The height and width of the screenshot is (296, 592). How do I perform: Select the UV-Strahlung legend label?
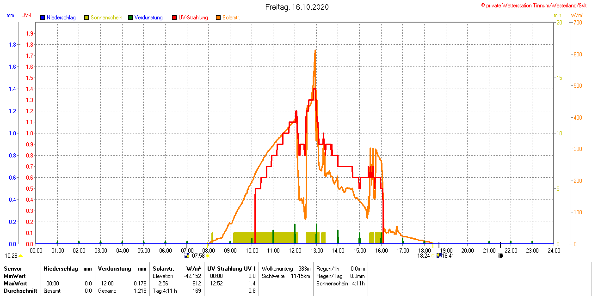(x=193, y=18)
